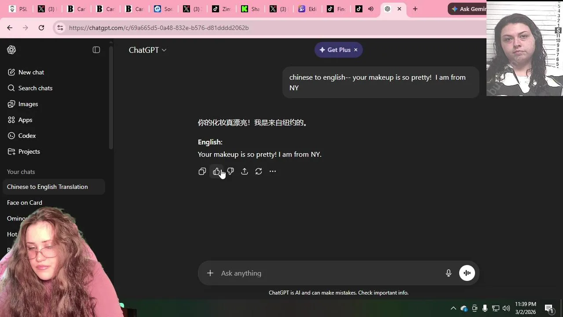Viewport: 563px width, 317px height.
Task: Open the volume control in the taskbar
Action: pyautogui.click(x=506, y=308)
